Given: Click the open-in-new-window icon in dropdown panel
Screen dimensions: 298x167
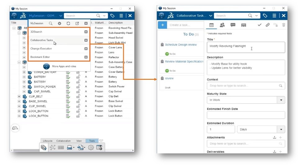Looking at the screenshot, I should tap(77, 23).
